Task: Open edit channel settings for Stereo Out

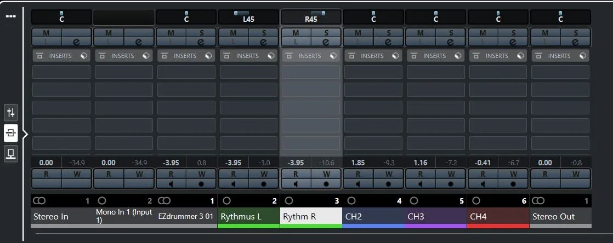Action: point(576,42)
